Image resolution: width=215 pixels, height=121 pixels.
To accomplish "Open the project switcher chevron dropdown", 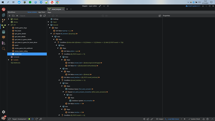I will point(104,6).
